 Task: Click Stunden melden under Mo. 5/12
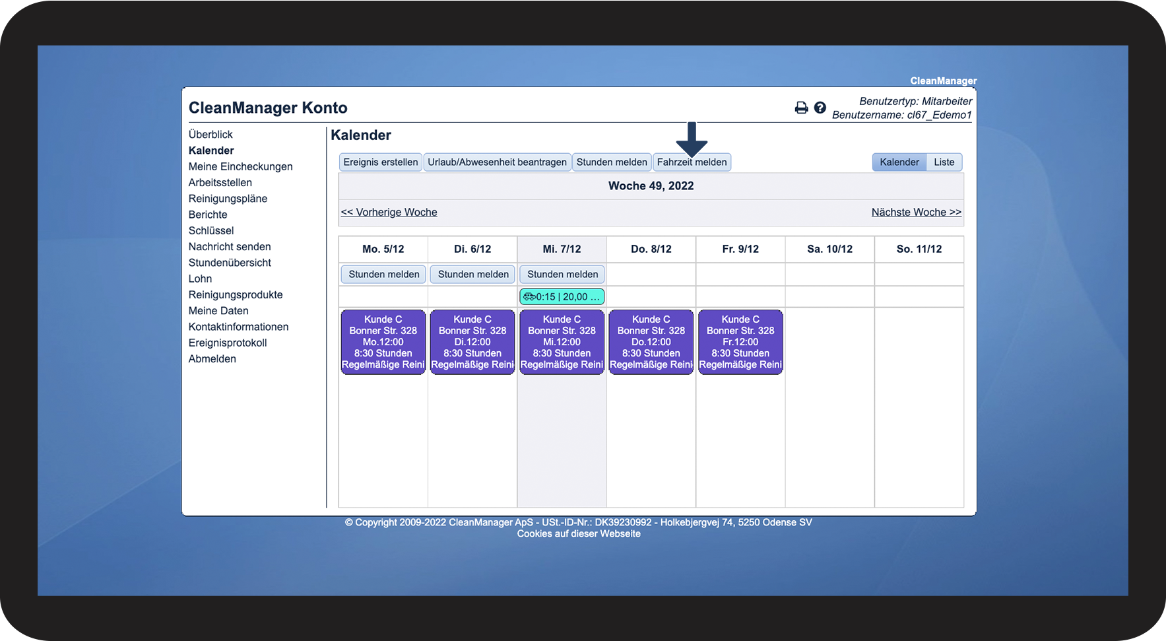[x=383, y=275]
